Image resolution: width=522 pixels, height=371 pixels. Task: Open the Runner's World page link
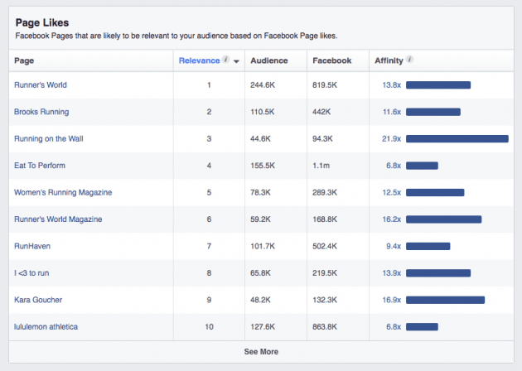point(41,84)
